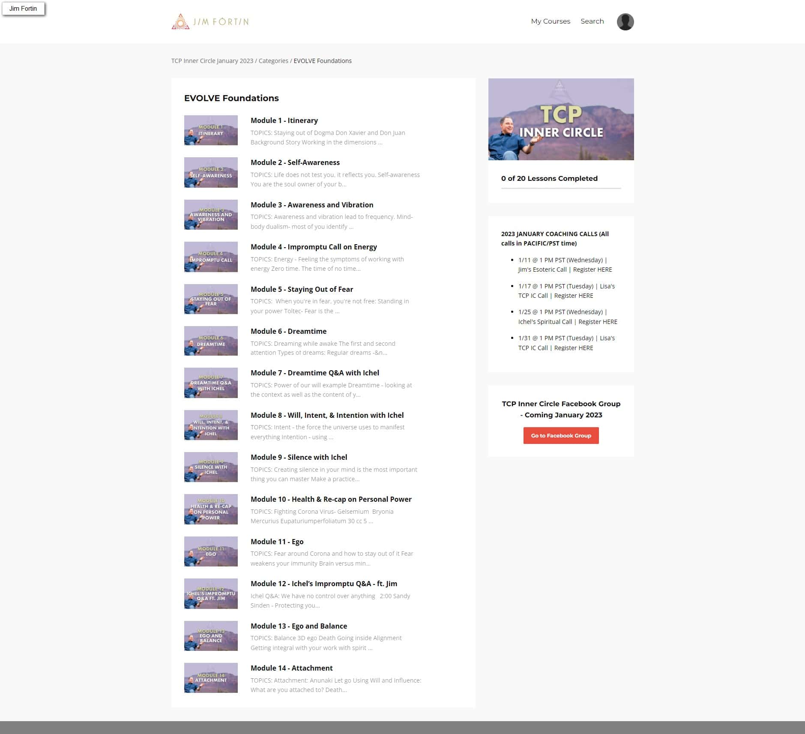The image size is (805, 734).
Task: Open the Module 11 Ego thumbnail image
Action: (211, 551)
